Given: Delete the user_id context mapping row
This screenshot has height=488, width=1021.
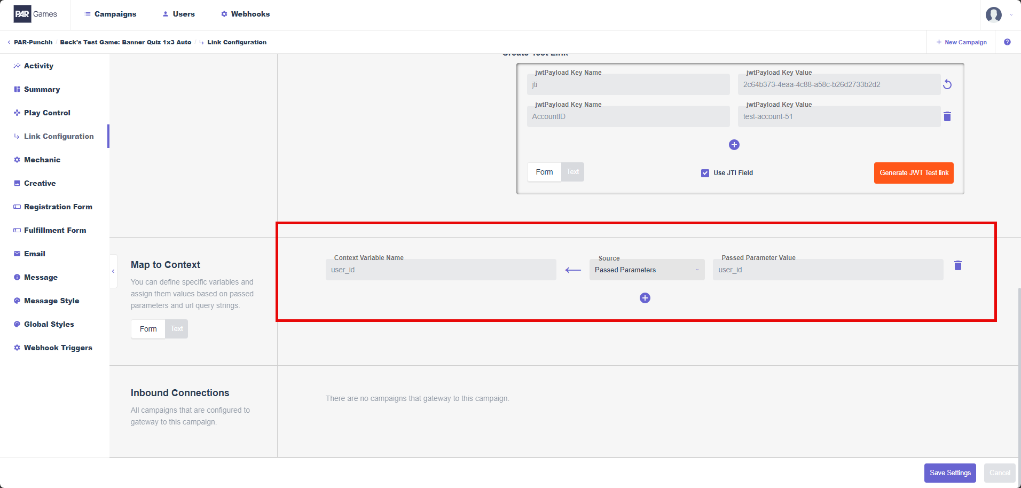Looking at the screenshot, I should click(958, 265).
